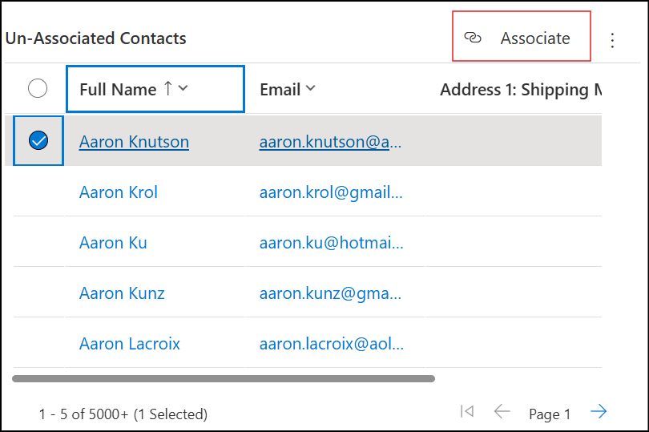Click the Associate button label
Viewport: 649px width, 432px height.
point(534,38)
